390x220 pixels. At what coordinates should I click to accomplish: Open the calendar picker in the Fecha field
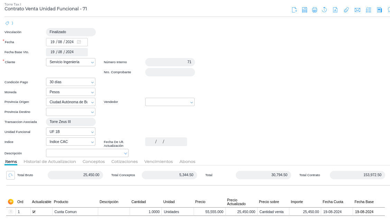pos(79,42)
